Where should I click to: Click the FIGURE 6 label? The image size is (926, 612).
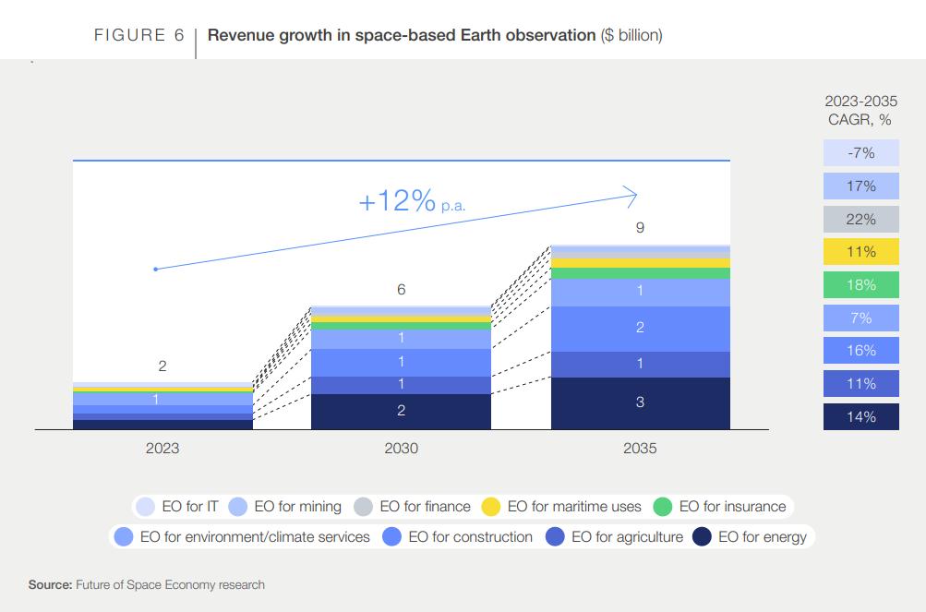[x=138, y=35]
